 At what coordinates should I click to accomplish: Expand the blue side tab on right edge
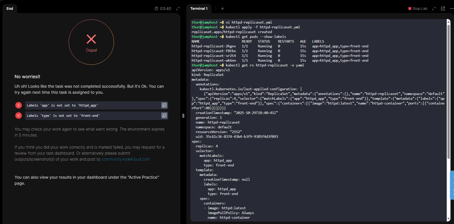point(452,185)
